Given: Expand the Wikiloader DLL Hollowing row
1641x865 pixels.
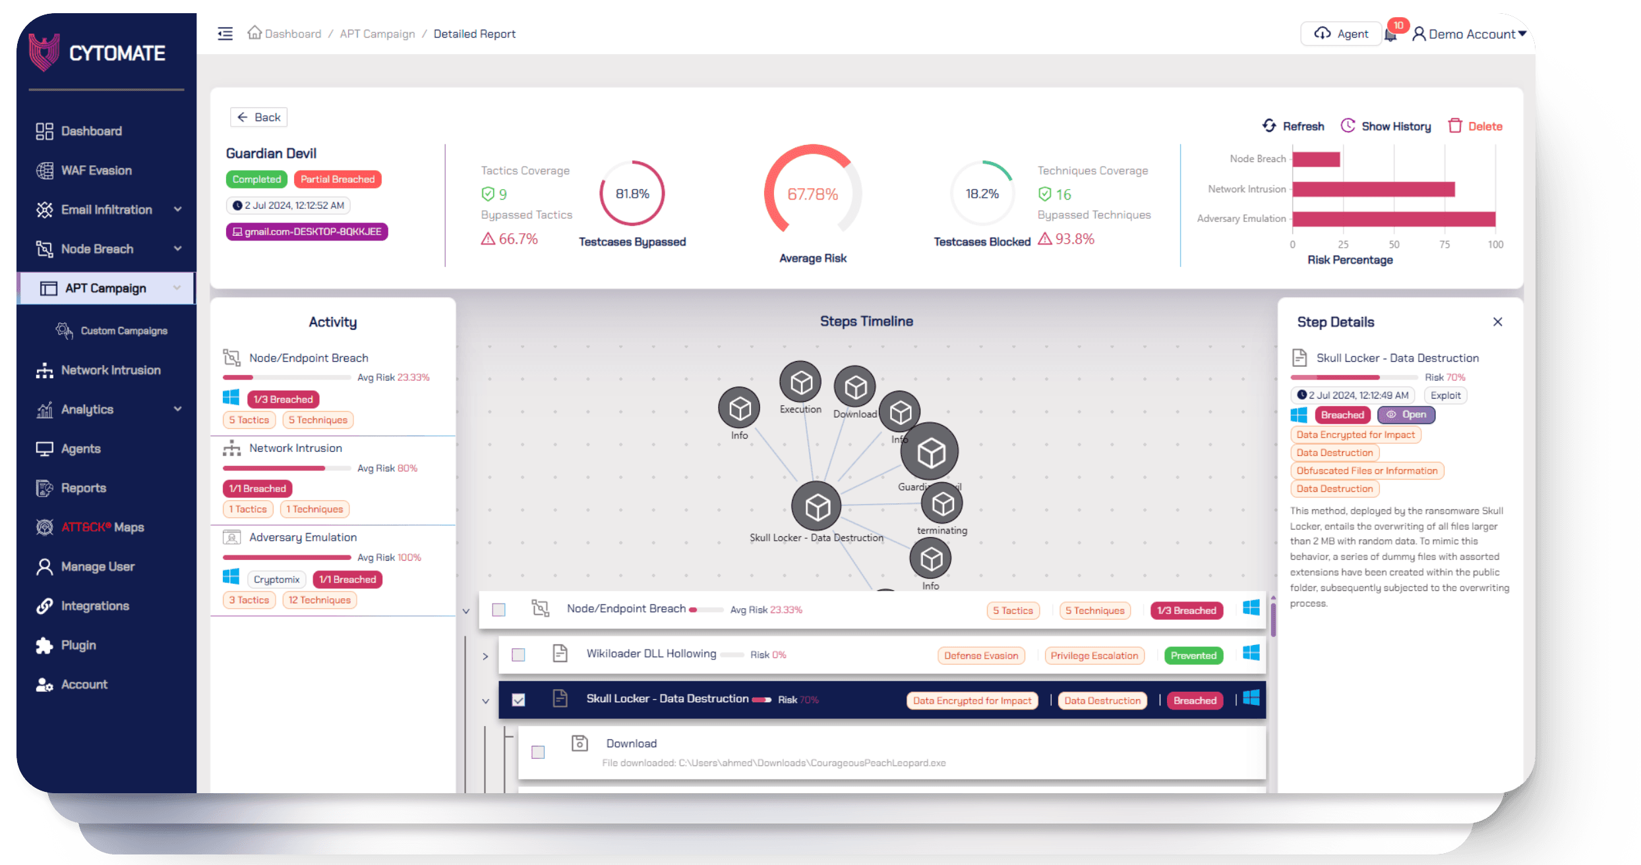Looking at the screenshot, I should (x=485, y=656).
